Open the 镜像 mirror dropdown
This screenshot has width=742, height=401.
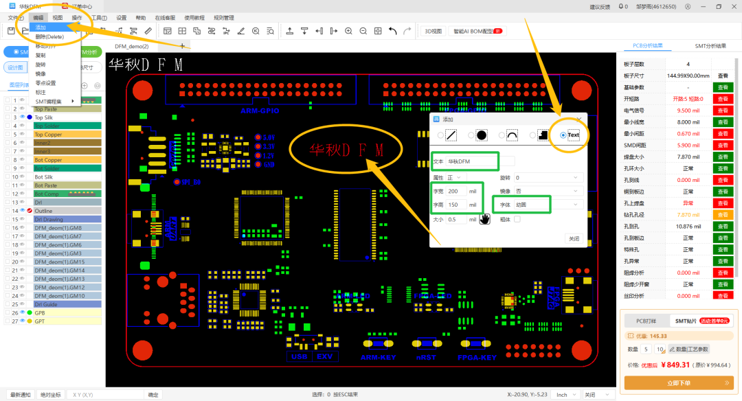tap(548, 191)
